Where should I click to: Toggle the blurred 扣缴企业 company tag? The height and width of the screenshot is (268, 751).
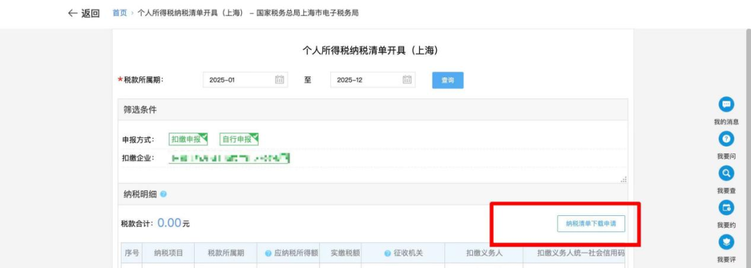pos(229,158)
